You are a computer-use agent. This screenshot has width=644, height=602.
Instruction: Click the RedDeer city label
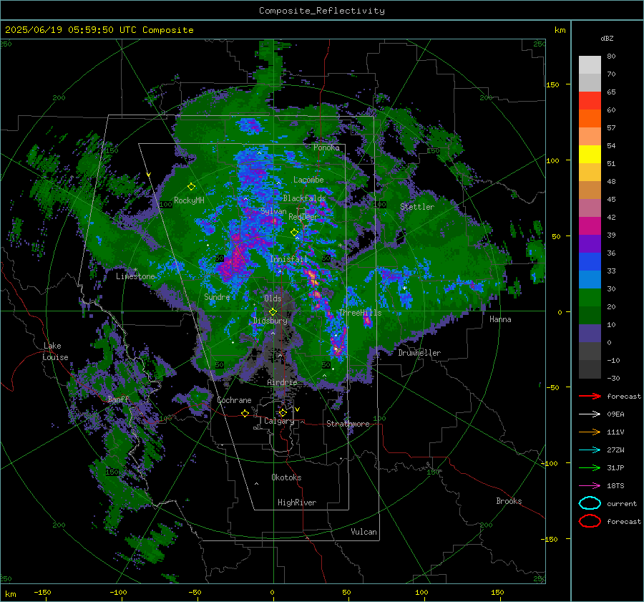click(303, 217)
